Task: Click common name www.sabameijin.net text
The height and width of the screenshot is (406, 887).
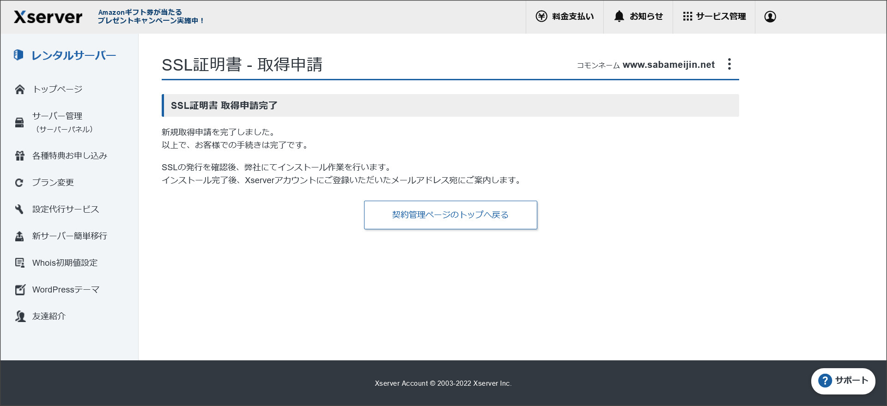Action: coord(668,65)
